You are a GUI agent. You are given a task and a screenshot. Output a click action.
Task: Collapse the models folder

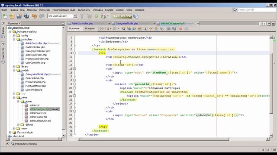pyautogui.click(x=14, y=70)
